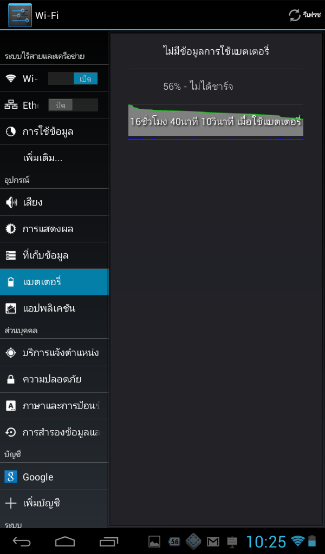The height and width of the screenshot is (554, 325).
Task: Open backup and reset settings
Action: [x=54, y=432]
